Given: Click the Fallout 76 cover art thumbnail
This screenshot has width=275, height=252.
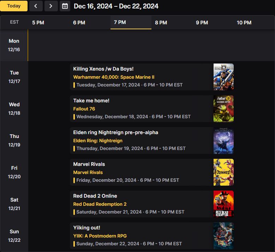Looking at the screenshot, I should tap(223, 109).
